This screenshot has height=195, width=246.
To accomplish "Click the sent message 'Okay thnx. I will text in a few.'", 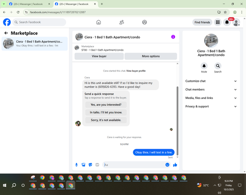I will [154, 152].
